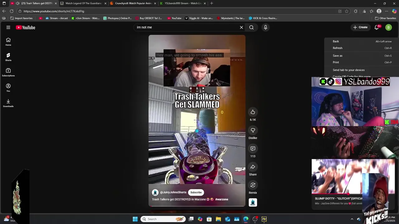Open n3on Stream bookmark
This screenshot has height=224, width=399.
[x=85, y=18]
